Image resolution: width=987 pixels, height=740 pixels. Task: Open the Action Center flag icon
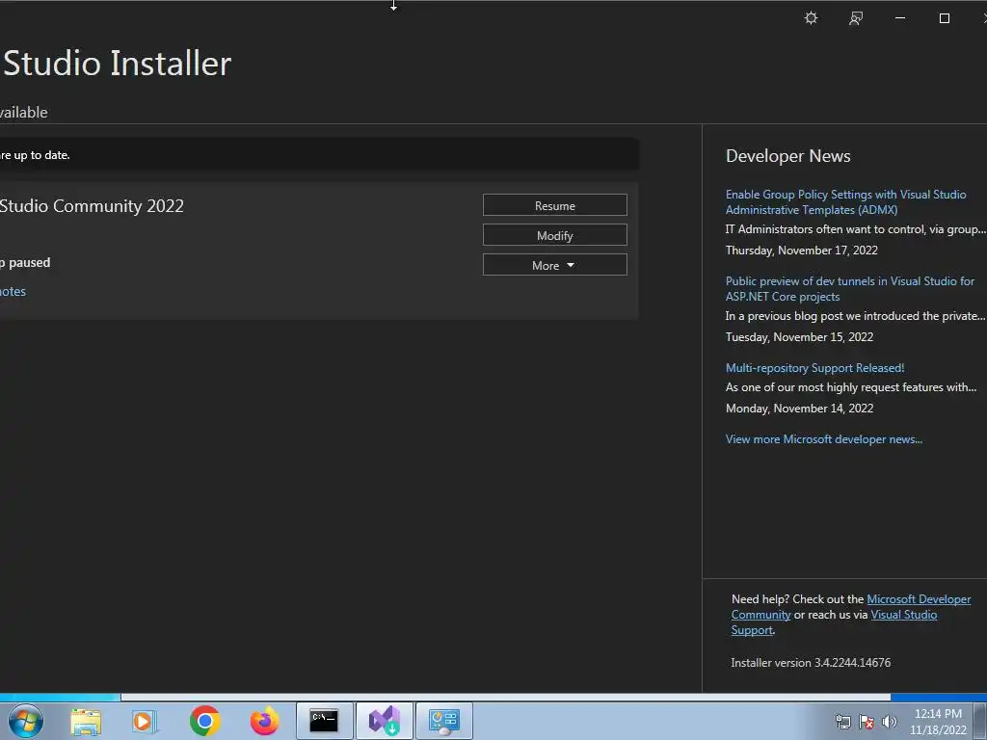867,722
